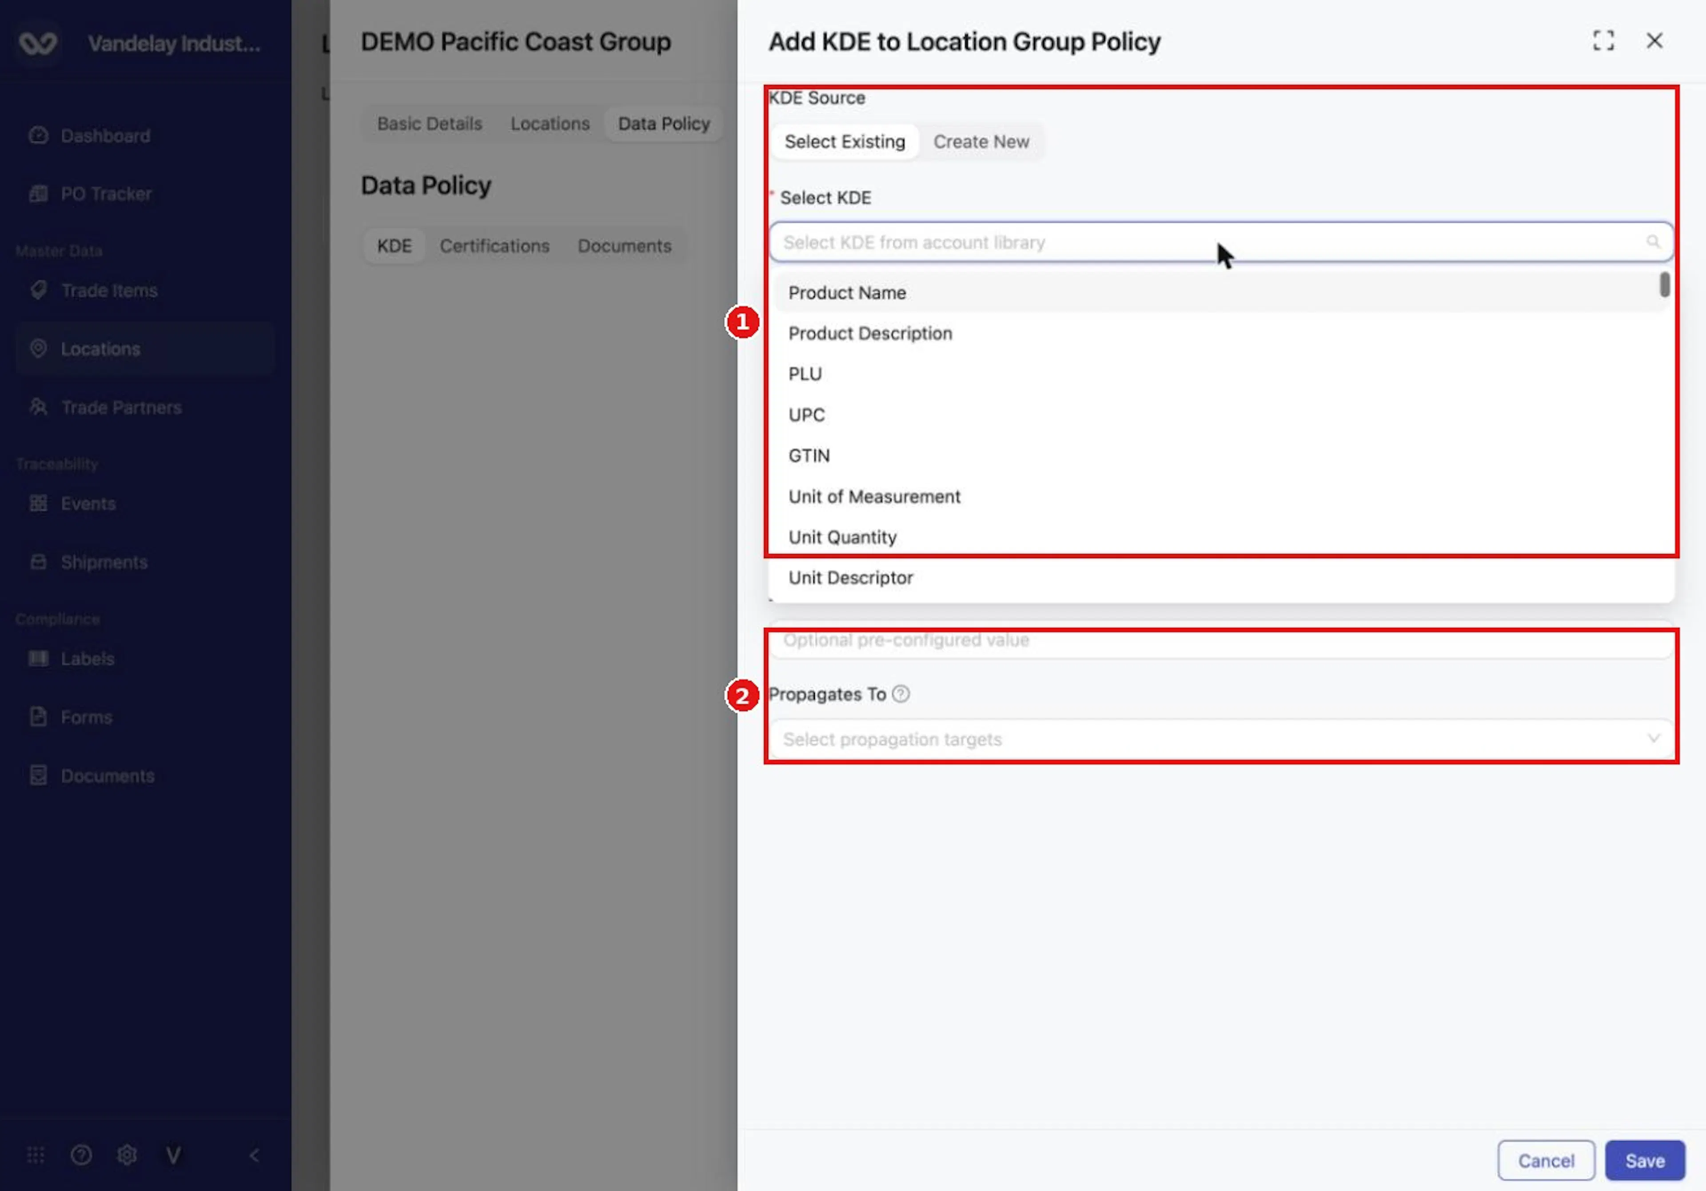
Task: Click search icon in Select KDE field
Action: coord(1653,241)
